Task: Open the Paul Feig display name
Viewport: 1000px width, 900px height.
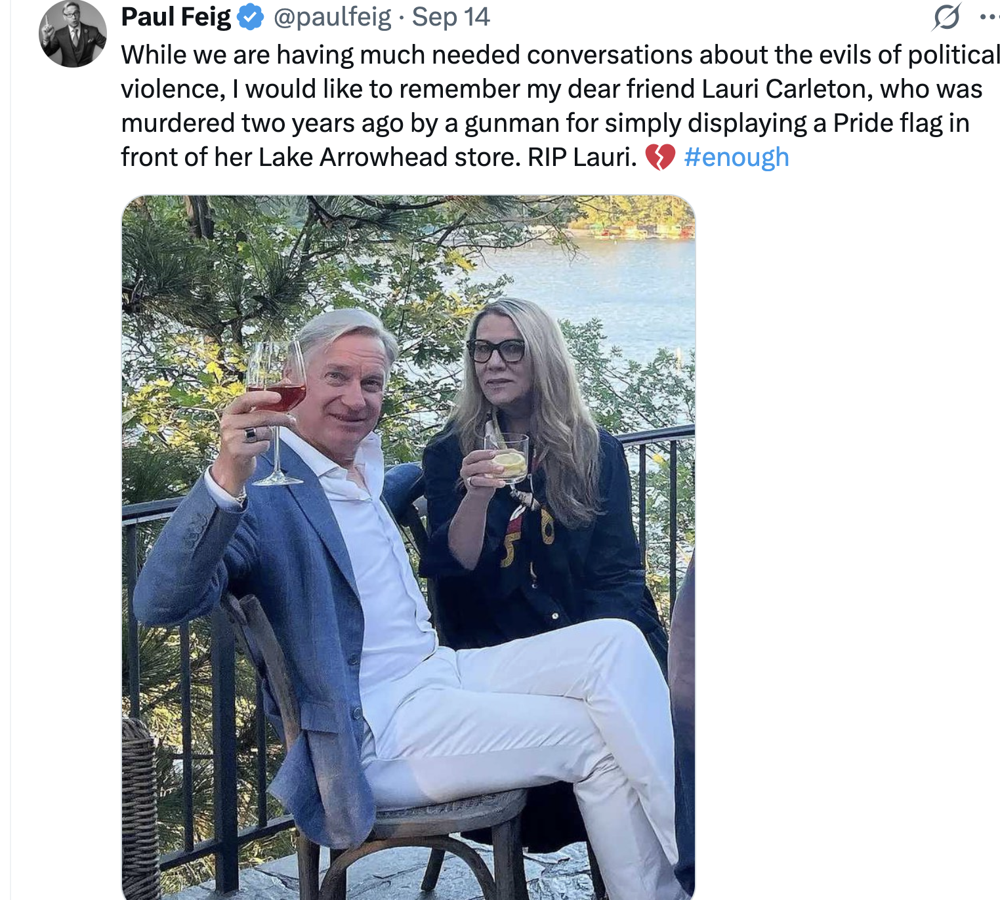Action: (x=176, y=18)
